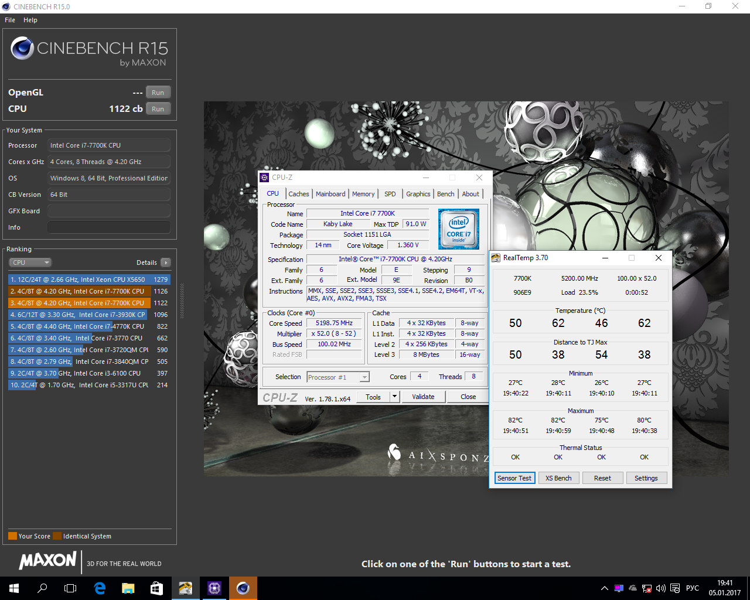Viewport: 750px width, 600px height.
Task: Switch to RealTemp via its taskbar icon
Action: click(x=185, y=588)
